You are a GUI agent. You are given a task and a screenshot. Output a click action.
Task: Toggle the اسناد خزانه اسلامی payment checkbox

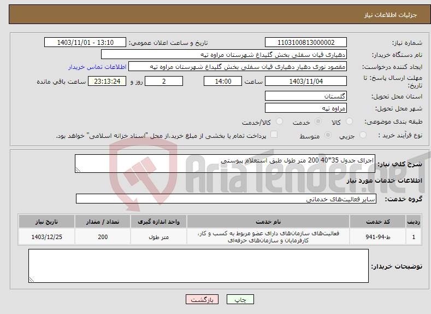click(x=274, y=134)
